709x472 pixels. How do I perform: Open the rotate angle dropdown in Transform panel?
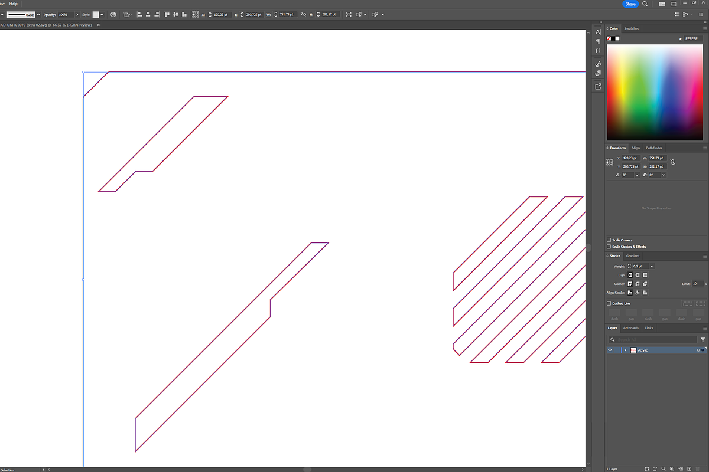[637, 175]
